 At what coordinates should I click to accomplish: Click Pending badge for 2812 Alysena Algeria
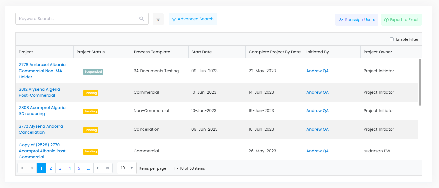click(91, 93)
